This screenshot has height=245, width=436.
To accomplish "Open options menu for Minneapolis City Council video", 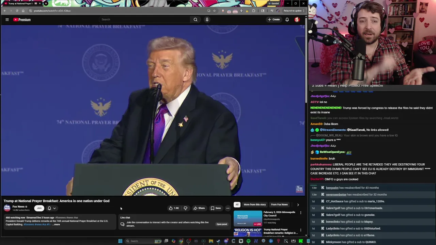I will (301, 213).
